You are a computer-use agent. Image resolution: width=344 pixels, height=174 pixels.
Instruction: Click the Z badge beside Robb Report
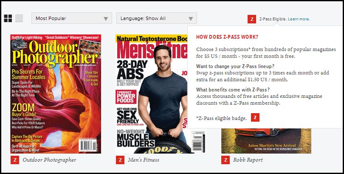pyautogui.click(x=226, y=160)
